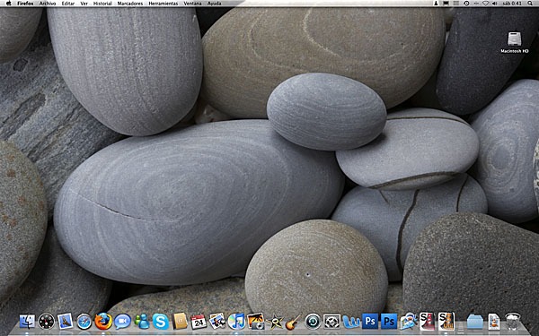Viewport: 539px width, 336px height.
Task: Open iChat from the Dock
Action: pyautogui.click(x=123, y=322)
